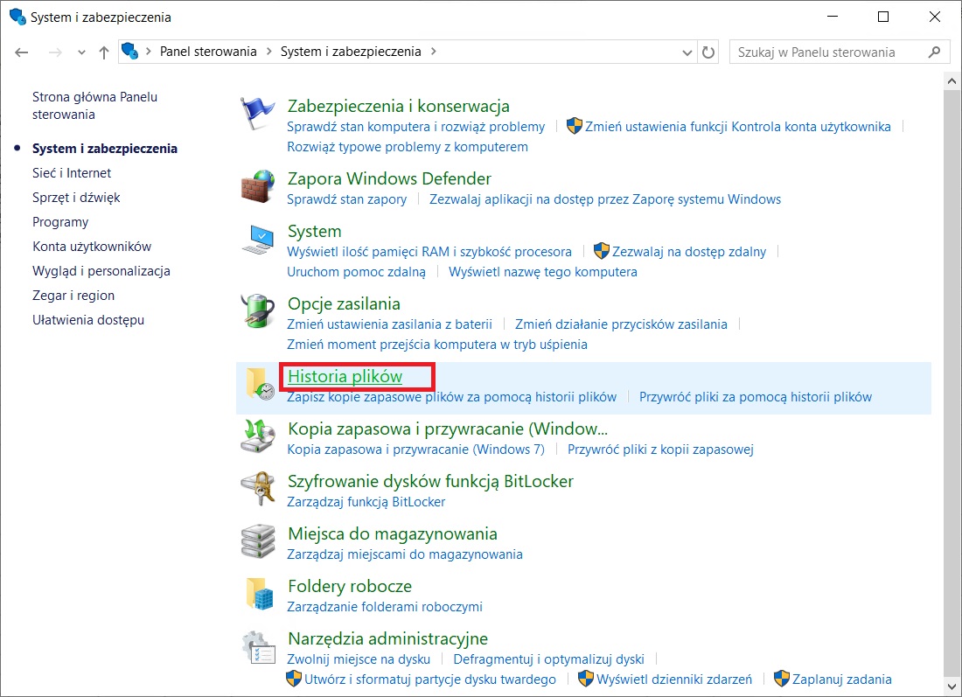Viewport: 962px width, 697px height.
Task: Click the Narzędzia administracyjne gear icon
Action: (x=258, y=649)
